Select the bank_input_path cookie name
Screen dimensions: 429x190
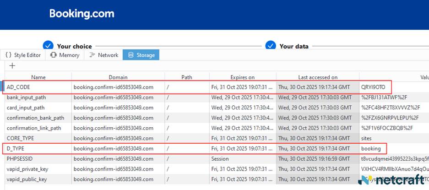[26, 98]
